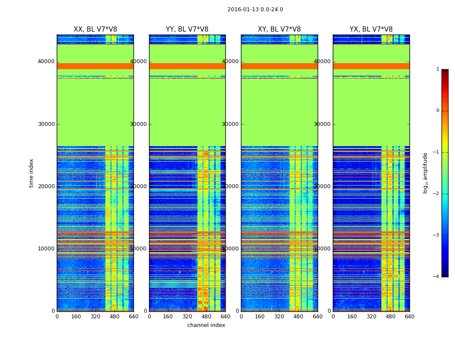
Task: Click the orange band in the YX plot
Action: [x=371, y=66]
